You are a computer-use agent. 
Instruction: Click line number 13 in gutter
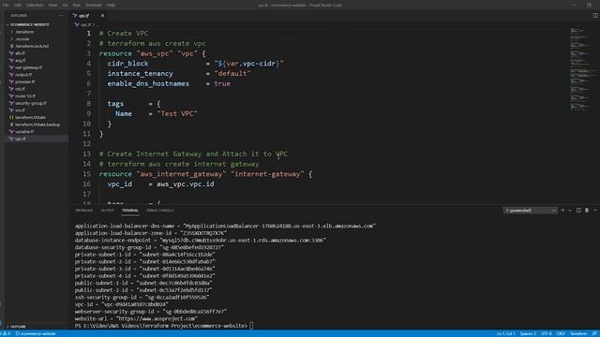click(87, 154)
